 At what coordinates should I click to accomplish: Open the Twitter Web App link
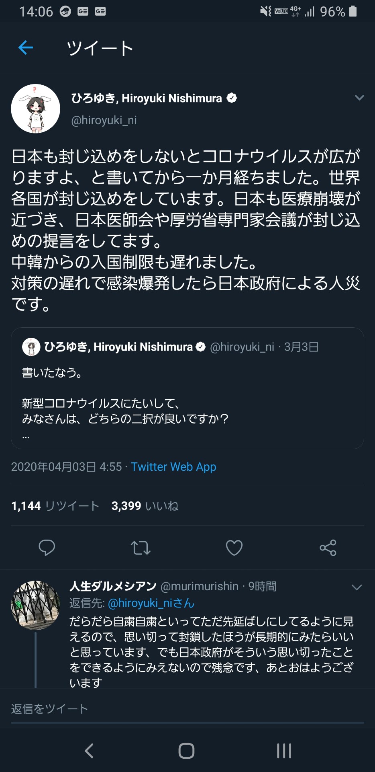point(173,467)
